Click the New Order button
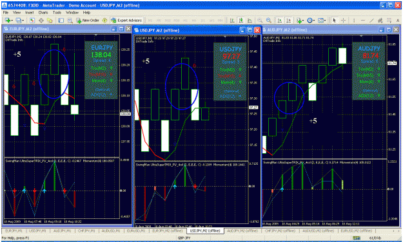This screenshot has width=403, height=242. click(88, 20)
